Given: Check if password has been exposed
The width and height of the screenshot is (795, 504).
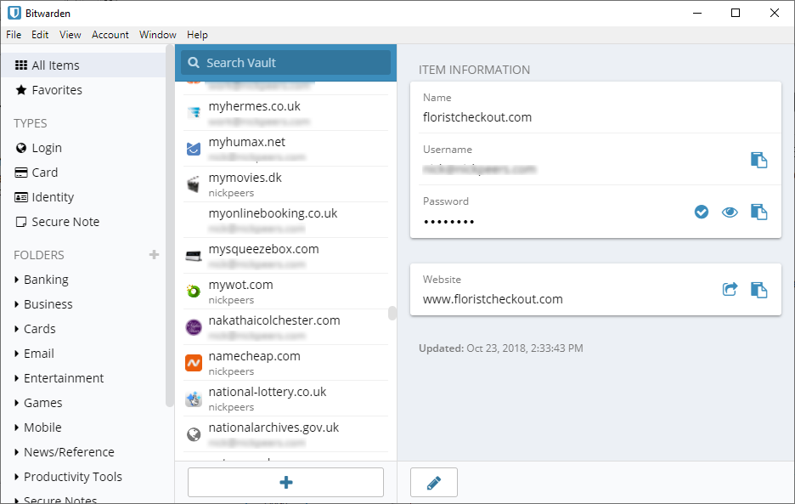Looking at the screenshot, I should (702, 212).
